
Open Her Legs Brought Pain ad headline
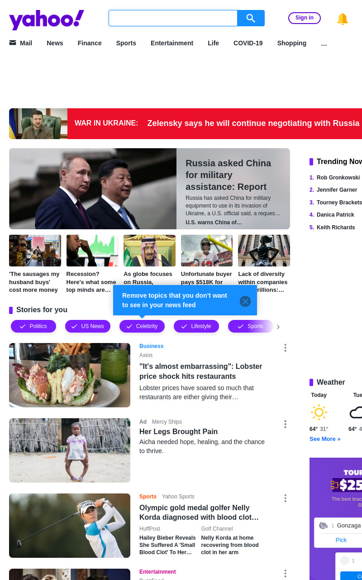click(178, 431)
